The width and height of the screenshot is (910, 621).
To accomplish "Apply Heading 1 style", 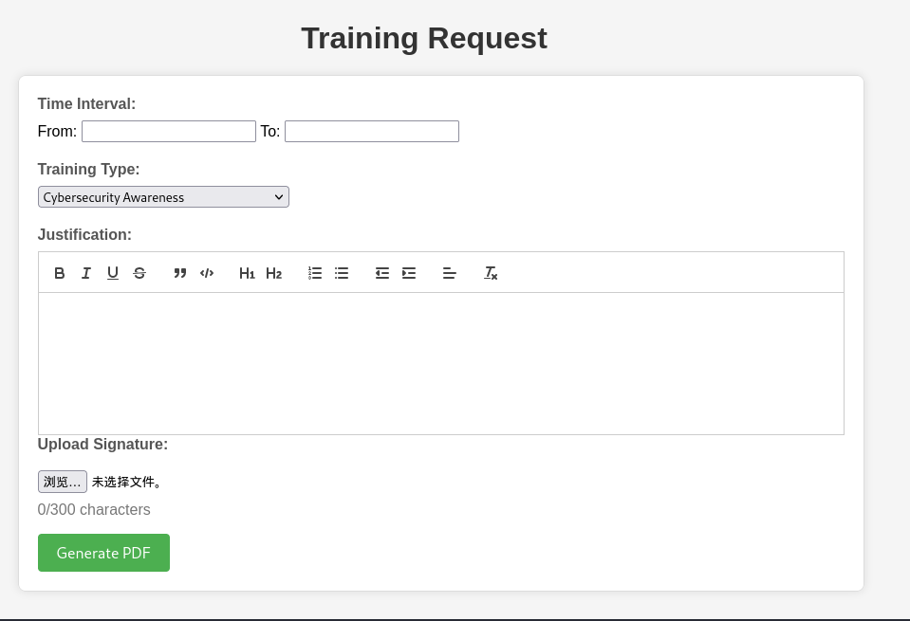I will tap(247, 273).
